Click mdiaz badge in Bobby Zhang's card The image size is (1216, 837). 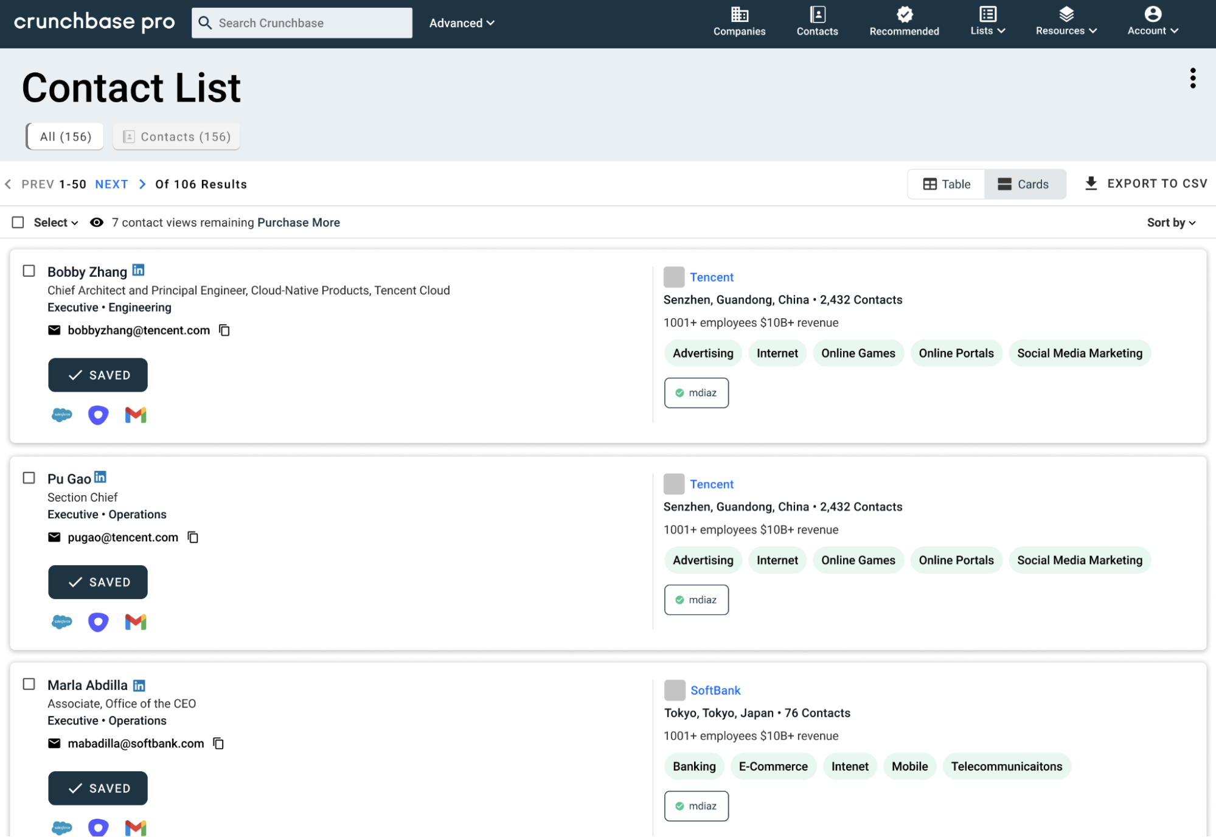(x=696, y=393)
